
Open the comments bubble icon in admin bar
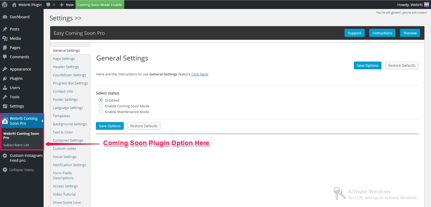coord(48,5)
